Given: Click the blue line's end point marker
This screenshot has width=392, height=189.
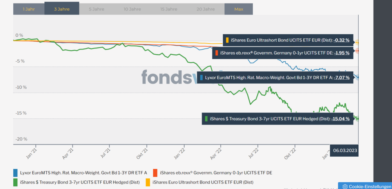Looking at the screenshot, I should point(358,77).
